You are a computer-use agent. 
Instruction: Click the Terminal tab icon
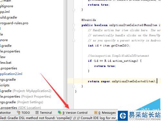coord(37,113)
